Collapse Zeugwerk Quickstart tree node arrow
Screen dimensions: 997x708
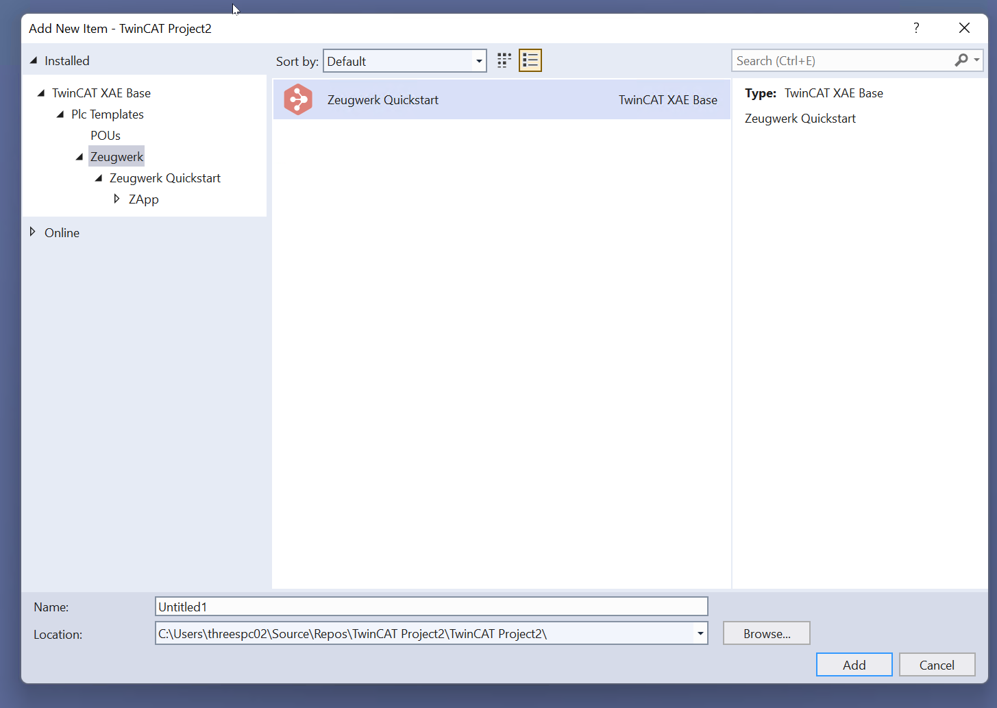tap(99, 178)
